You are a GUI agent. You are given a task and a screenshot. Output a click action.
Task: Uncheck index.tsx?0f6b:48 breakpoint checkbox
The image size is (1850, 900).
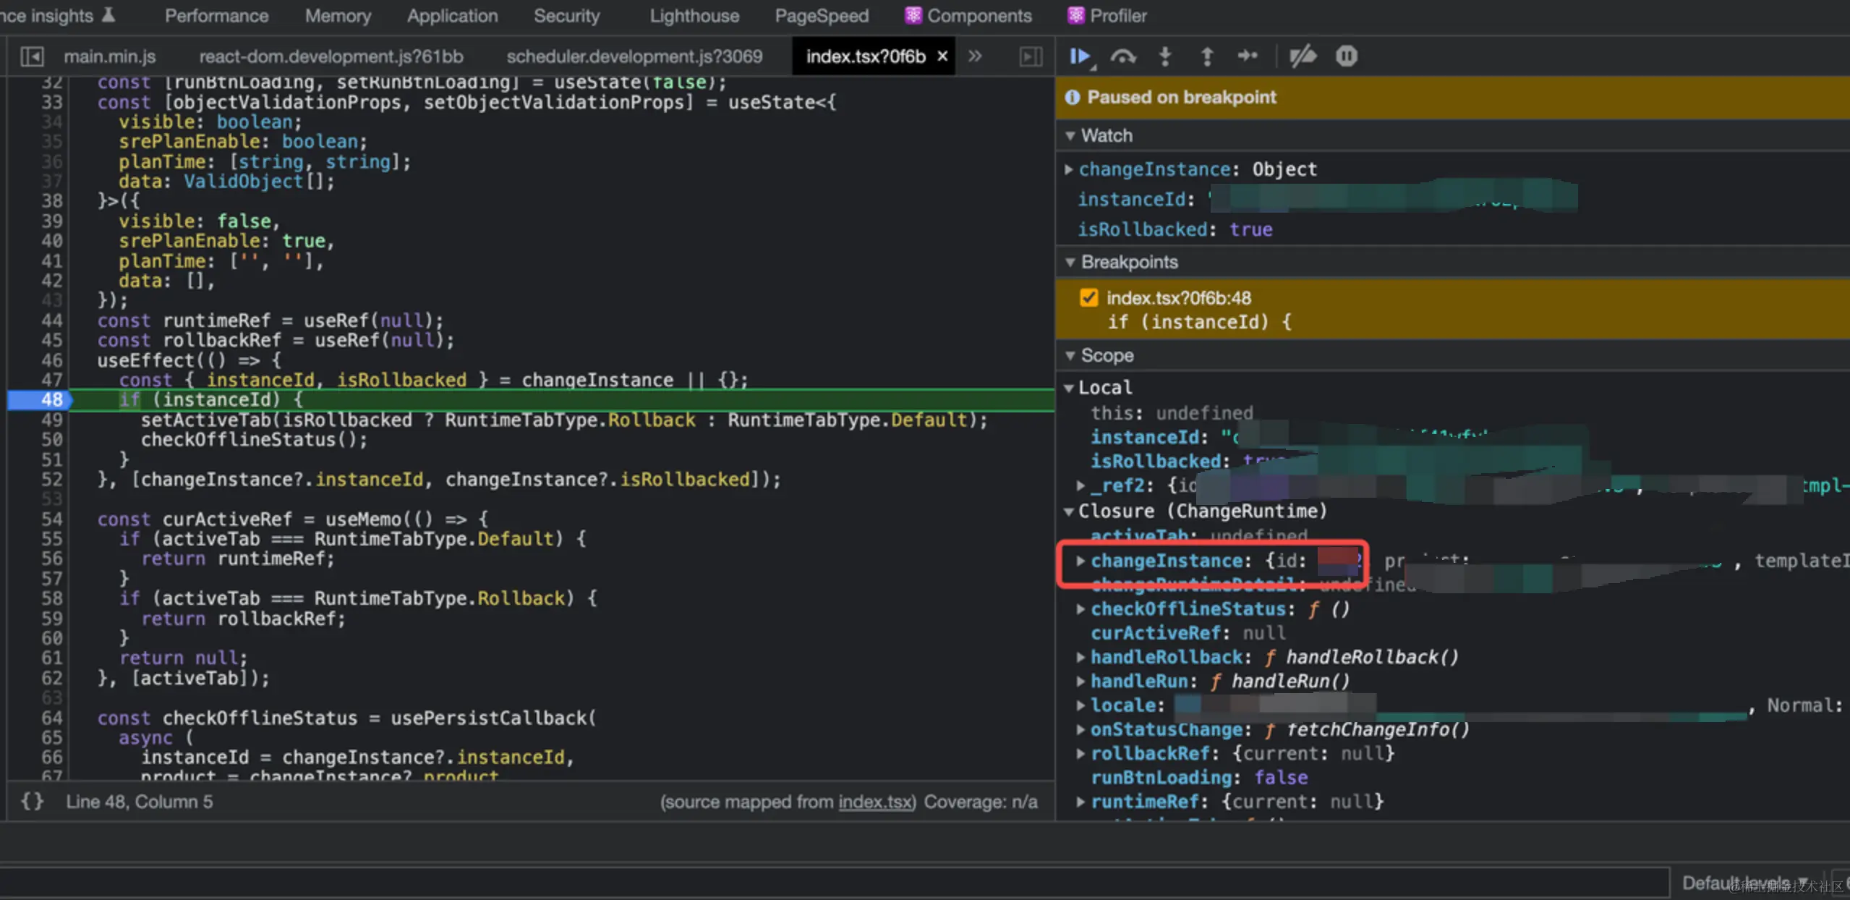[1088, 297]
